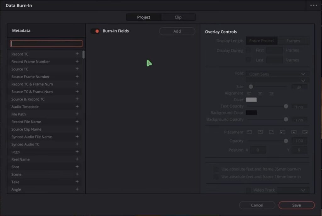
Task: Adjust the Text Opacity slider handle
Action: pos(286,106)
